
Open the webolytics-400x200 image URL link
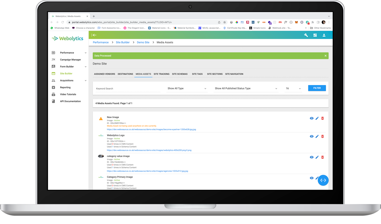coord(149,150)
